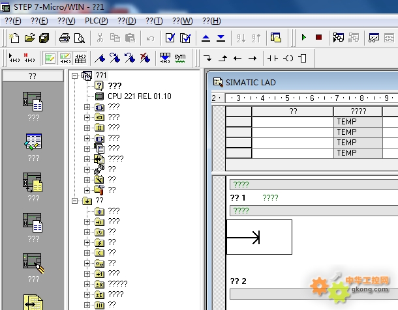The height and width of the screenshot is (310, 398).
Task: Download to PLC with blue down arrow
Action: pyautogui.click(x=221, y=38)
